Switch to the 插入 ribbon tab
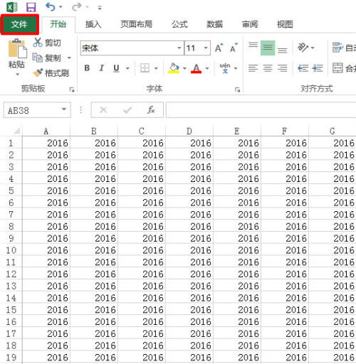 point(93,24)
